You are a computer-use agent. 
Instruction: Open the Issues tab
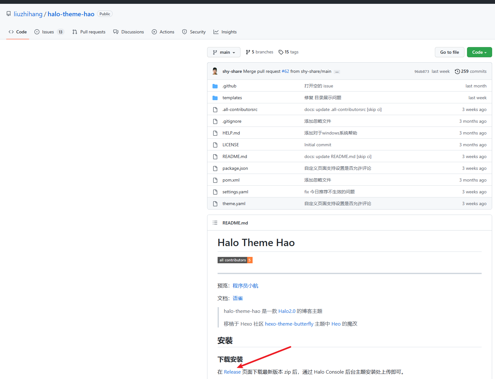pos(49,32)
